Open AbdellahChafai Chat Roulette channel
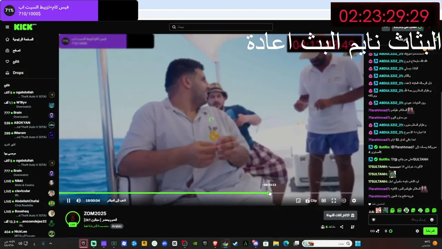Image resolution: width=442 pixels, height=249 pixels. pos(29,203)
